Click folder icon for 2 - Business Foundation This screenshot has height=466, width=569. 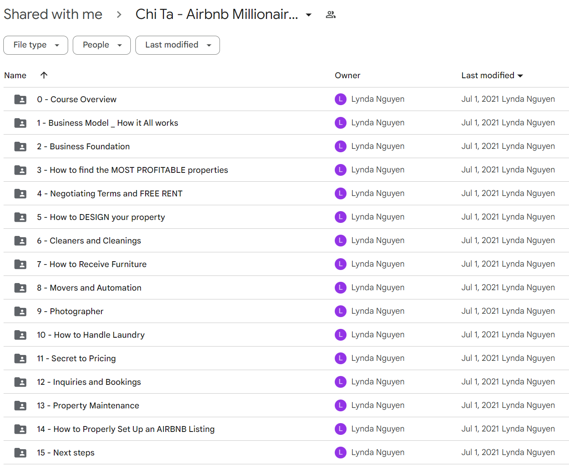(x=20, y=146)
